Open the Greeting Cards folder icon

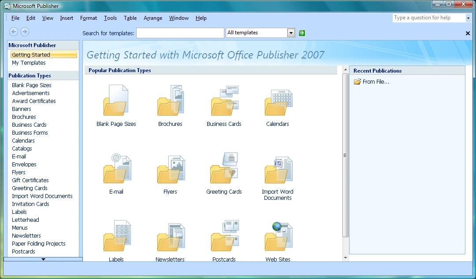click(224, 168)
